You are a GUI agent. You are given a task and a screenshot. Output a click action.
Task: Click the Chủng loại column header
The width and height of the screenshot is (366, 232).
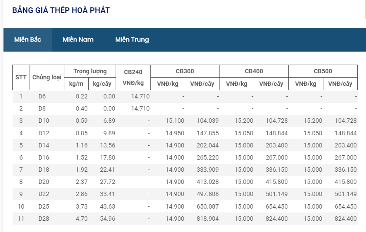47,77
